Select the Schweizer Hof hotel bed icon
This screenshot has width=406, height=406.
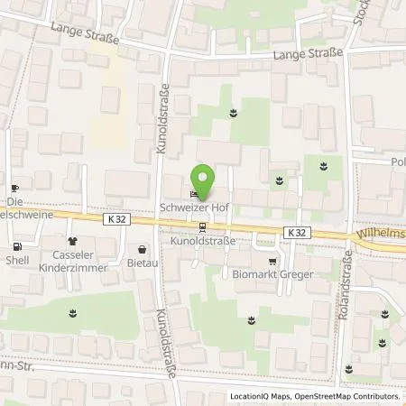click(x=194, y=194)
